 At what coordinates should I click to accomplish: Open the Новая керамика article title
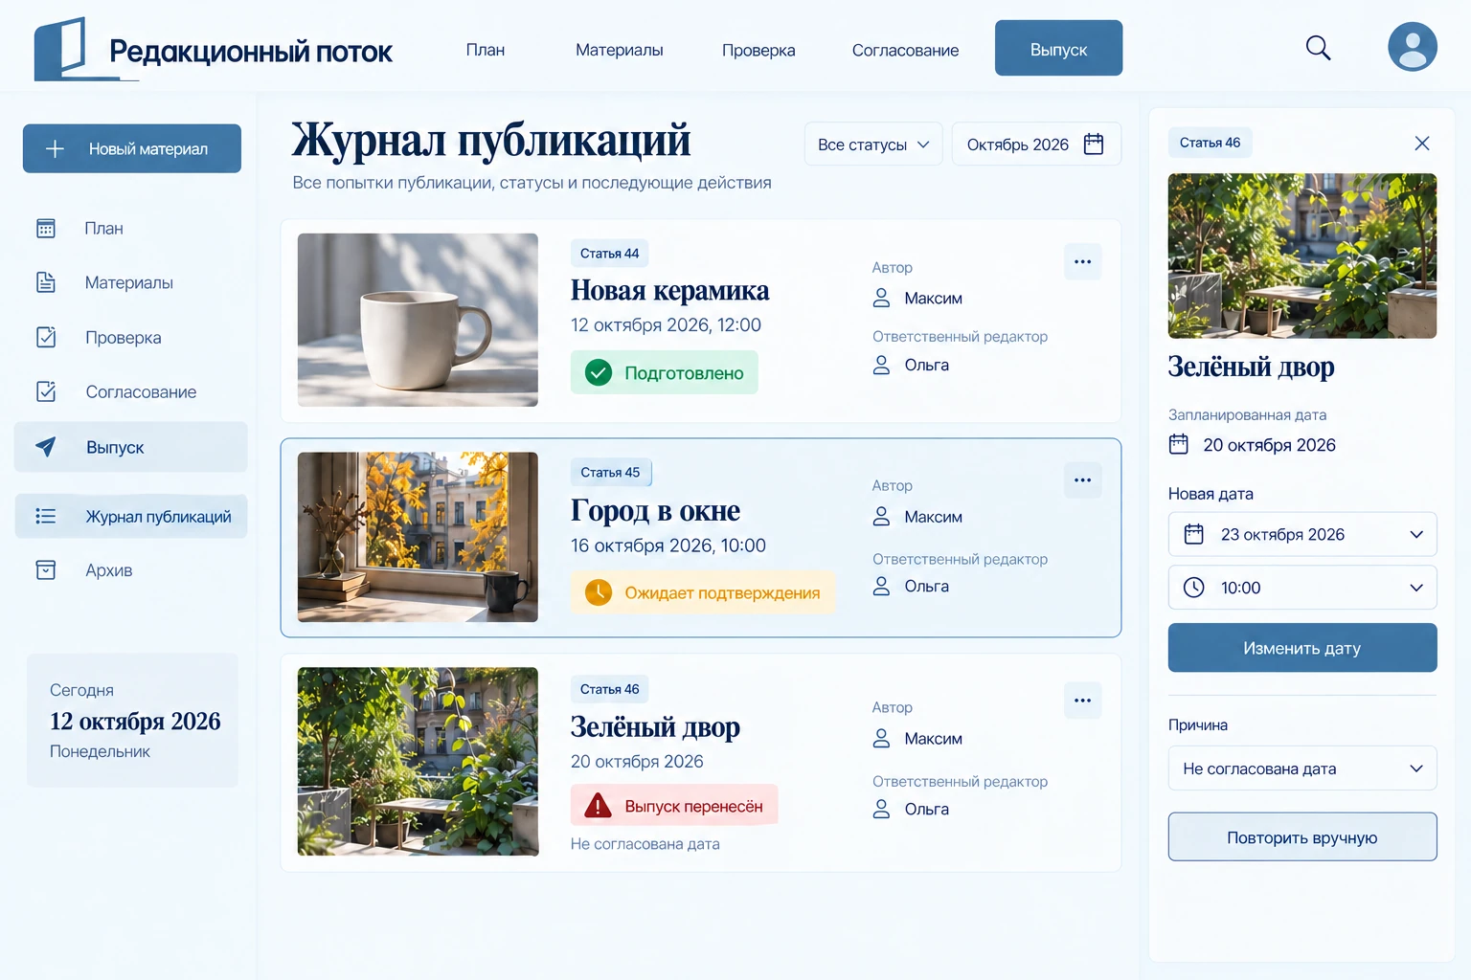(x=669, y=290)
